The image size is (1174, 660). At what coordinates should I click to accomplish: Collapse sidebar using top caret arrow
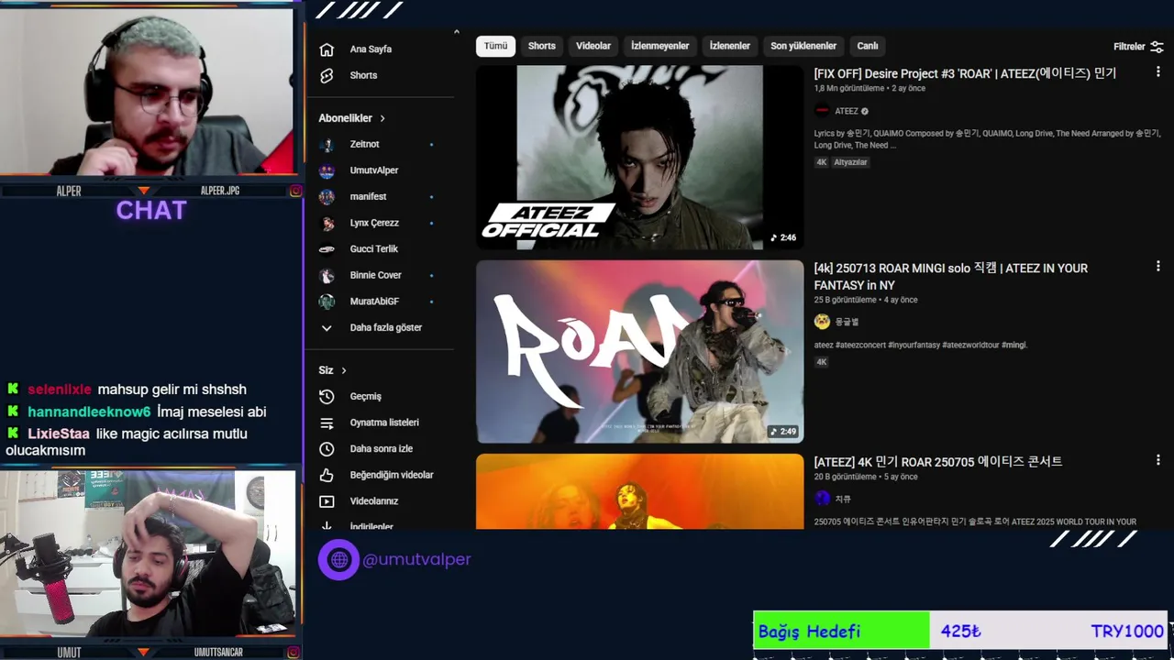click(456, 32)
